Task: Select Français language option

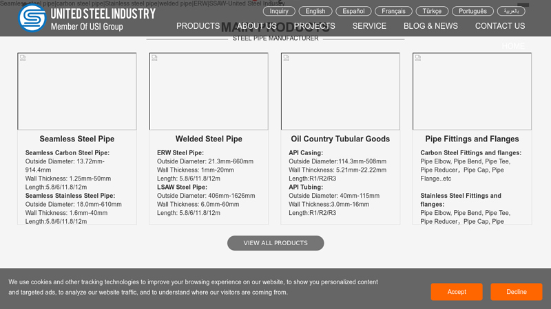Action: point(393,11)
